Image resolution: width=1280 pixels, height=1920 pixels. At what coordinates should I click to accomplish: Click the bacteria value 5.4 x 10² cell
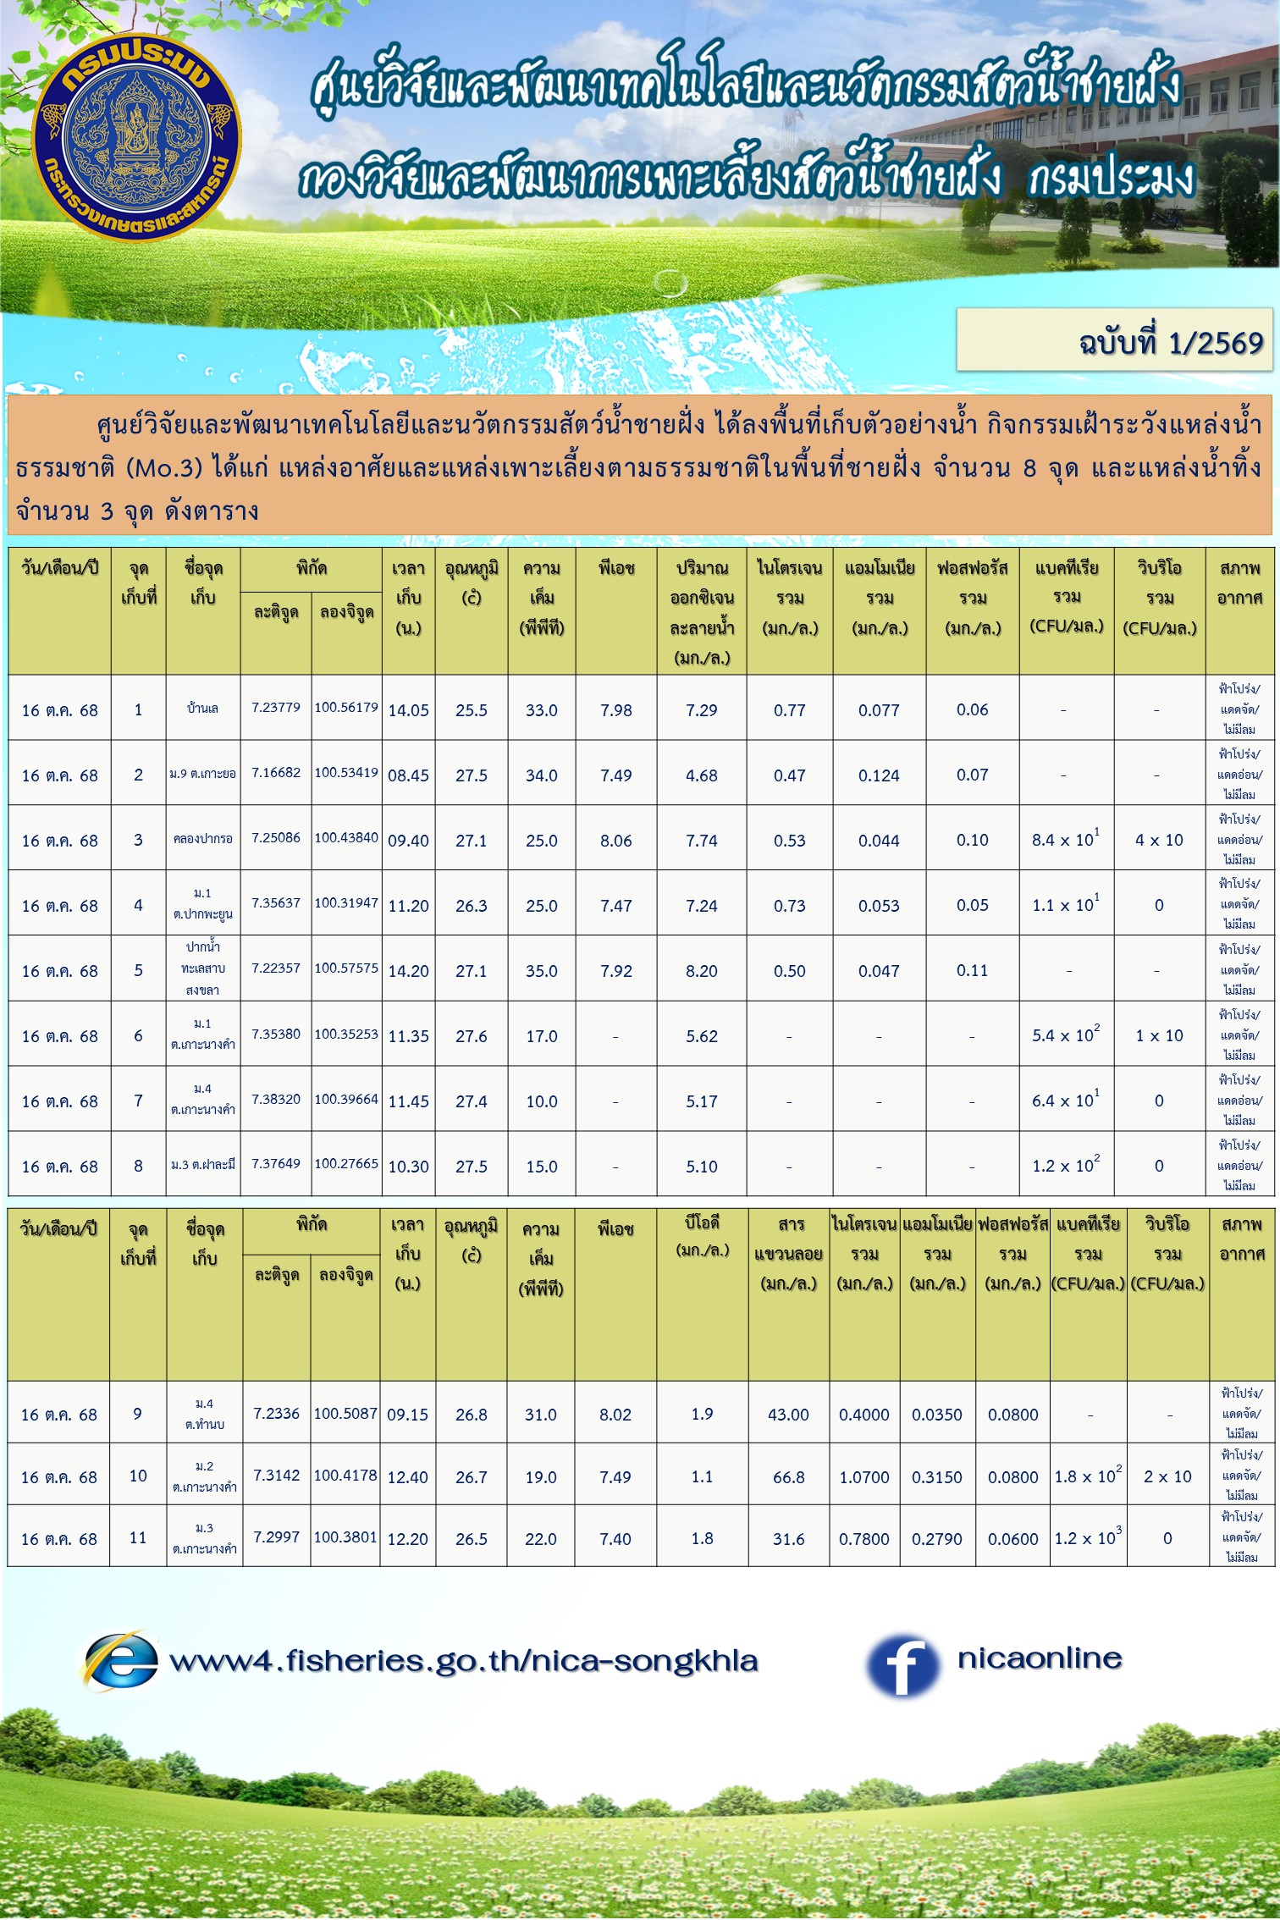[x=1066, y=1034]
